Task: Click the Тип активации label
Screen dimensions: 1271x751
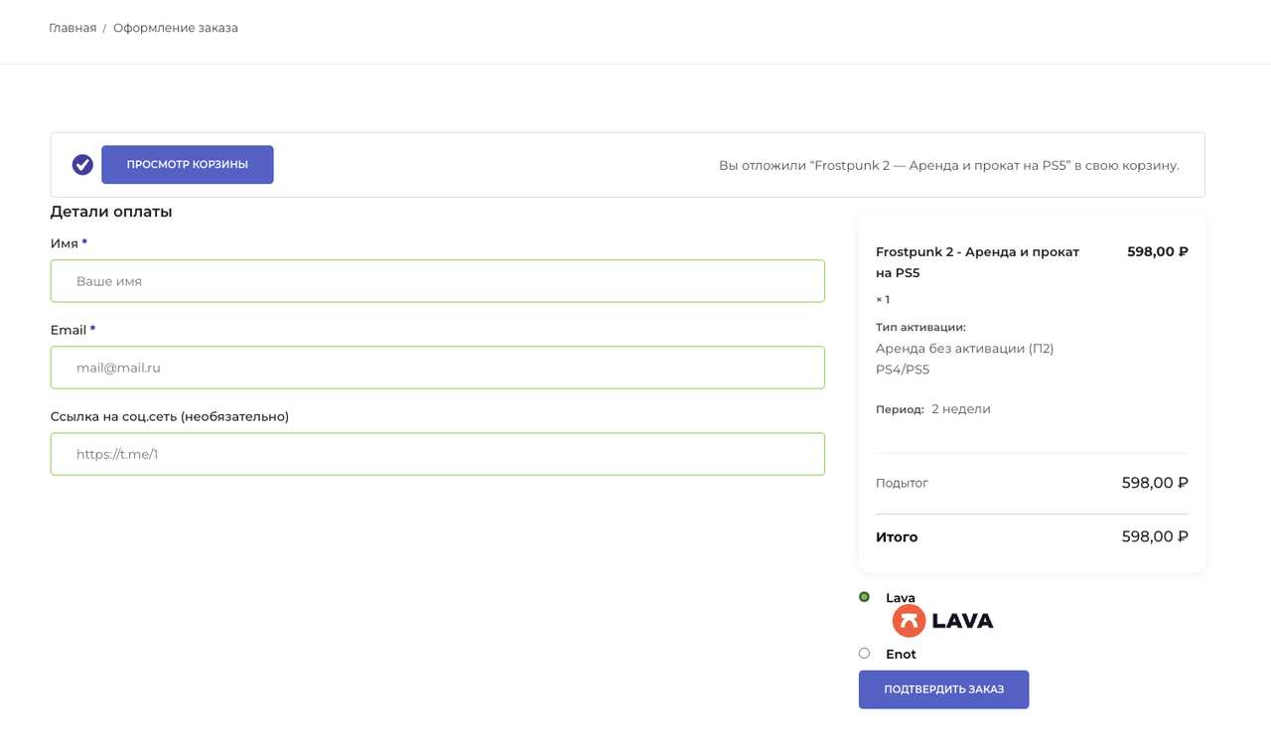Action: 920,327
